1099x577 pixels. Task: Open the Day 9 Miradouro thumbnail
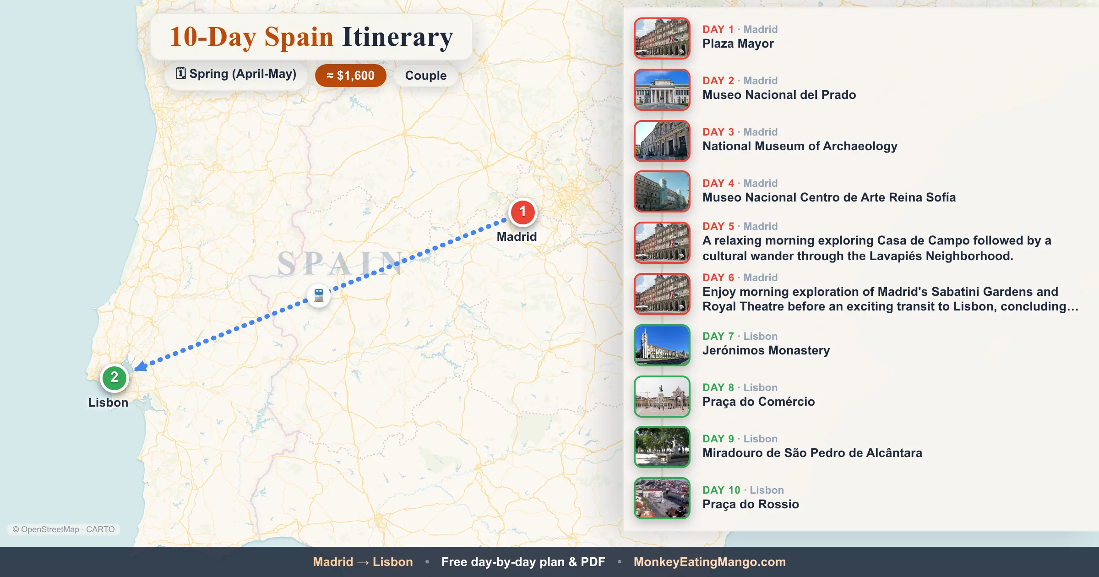coord(662,447)
